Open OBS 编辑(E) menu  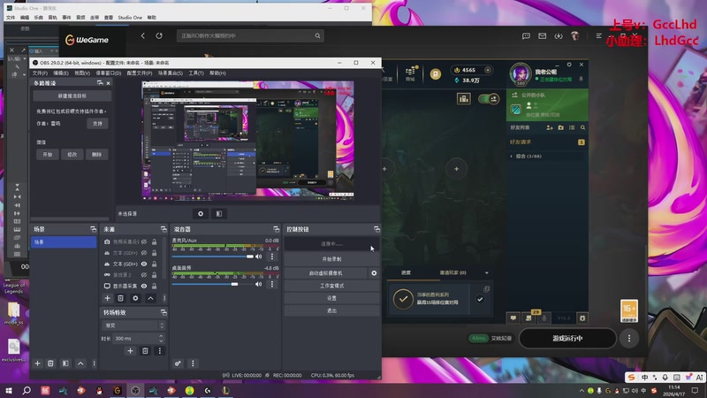point(61,73)
